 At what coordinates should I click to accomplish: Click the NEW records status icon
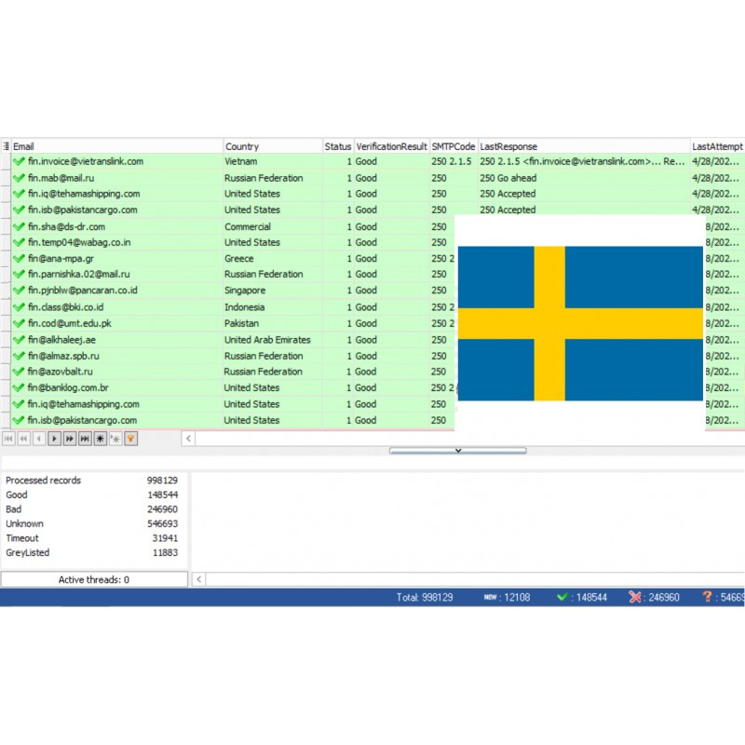(x=490, y=597)
